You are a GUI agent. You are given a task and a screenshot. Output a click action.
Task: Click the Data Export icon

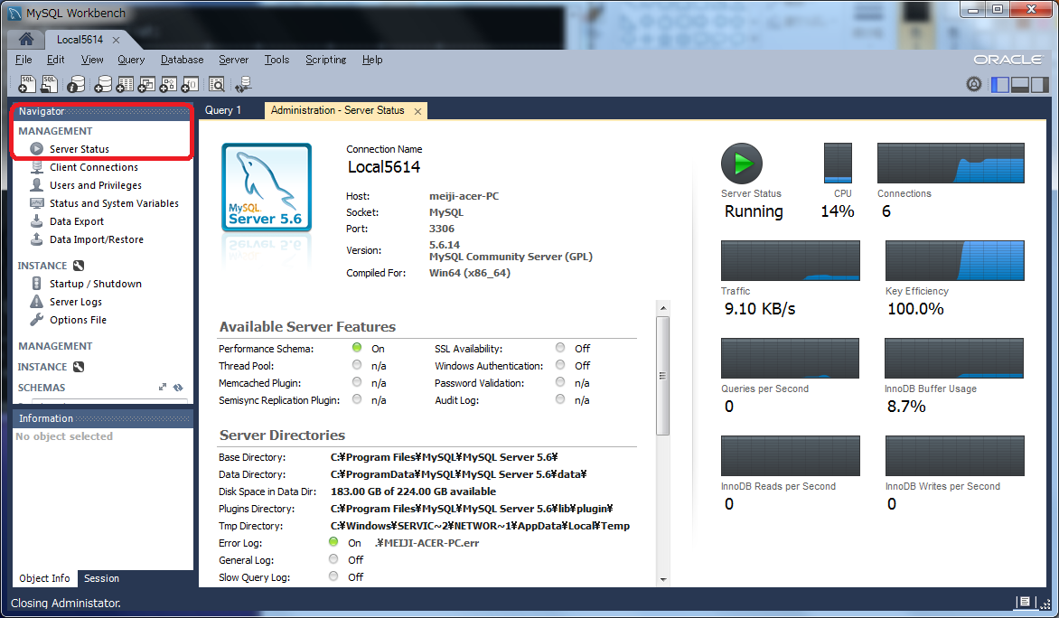click(x=37, y=220)
